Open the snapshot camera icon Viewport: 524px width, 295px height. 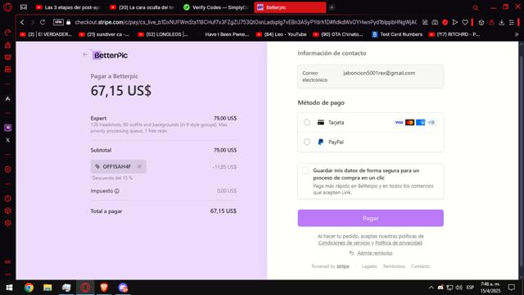pyautogui.click(x=435, y=22)
